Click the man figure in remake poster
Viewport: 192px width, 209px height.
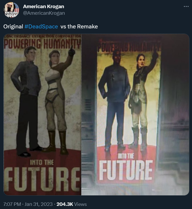(114, 100)
